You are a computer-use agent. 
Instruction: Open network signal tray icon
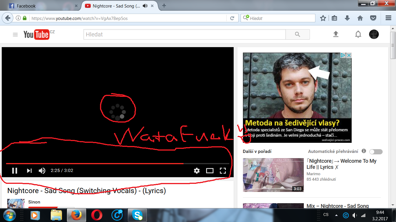click(x=363, y=215)
